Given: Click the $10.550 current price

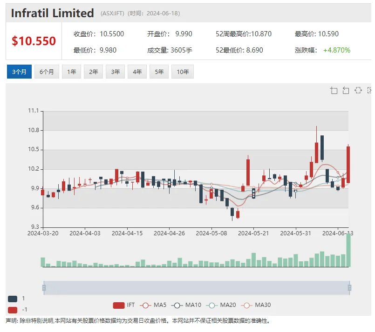Looking at the screenshot, I should (34, 41).
